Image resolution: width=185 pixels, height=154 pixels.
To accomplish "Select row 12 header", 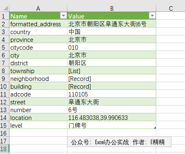I will (x=5, y=102).
